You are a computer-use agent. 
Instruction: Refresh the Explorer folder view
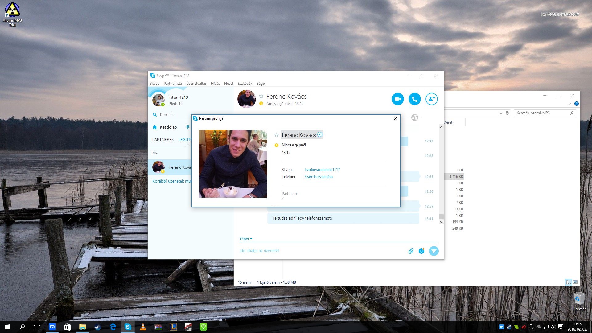(x=507, y=113)
